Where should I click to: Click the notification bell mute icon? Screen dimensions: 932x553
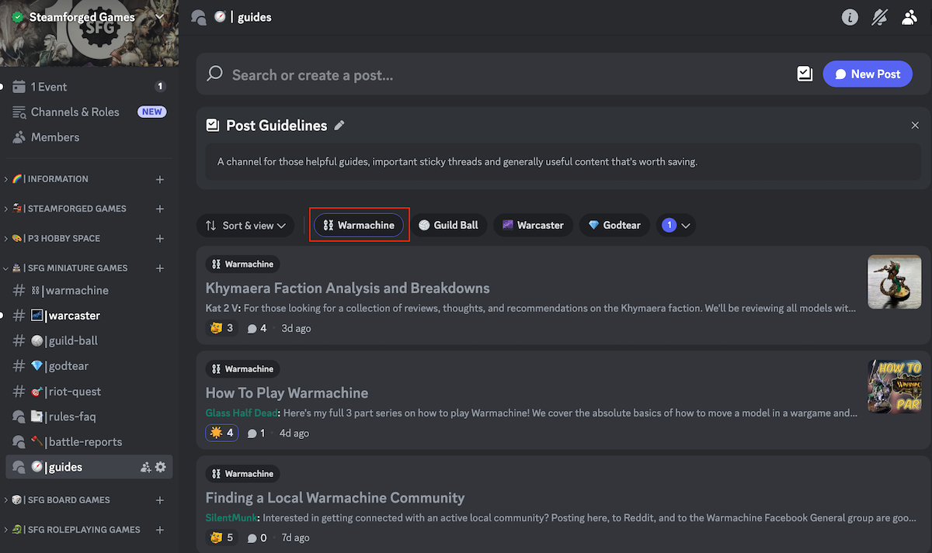[x=879, y=17]
